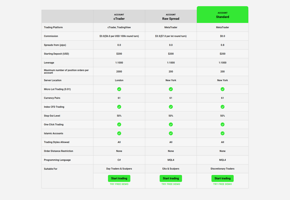This screenshot has height=200, width=290.
Task: Click One Click Trading checkmark for Raw Spread
Action: tap(171, 124)
